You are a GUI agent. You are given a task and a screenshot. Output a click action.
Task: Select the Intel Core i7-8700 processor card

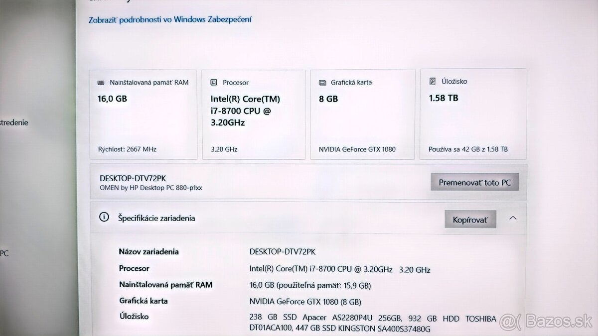point(254,113)
